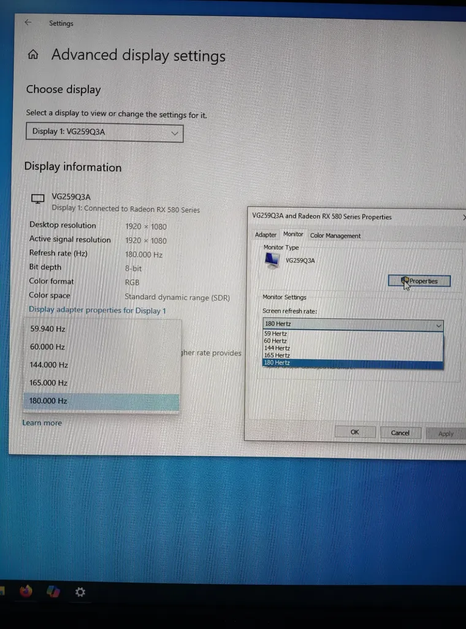The width and height of the screenshot is (466, 629).
Task: Click the back arrow in Settings
Action: point(28,22)
